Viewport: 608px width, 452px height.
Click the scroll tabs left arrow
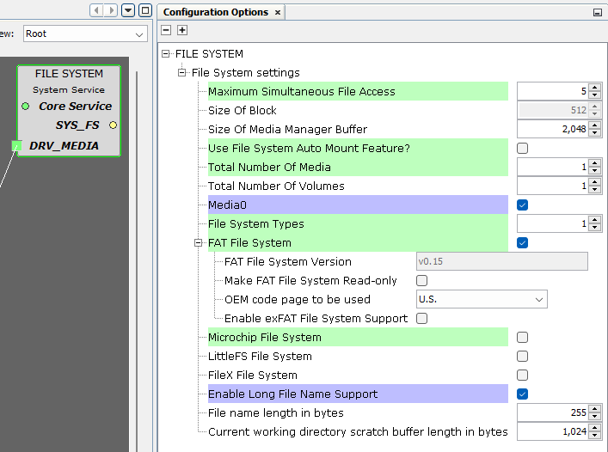point(97,10)
